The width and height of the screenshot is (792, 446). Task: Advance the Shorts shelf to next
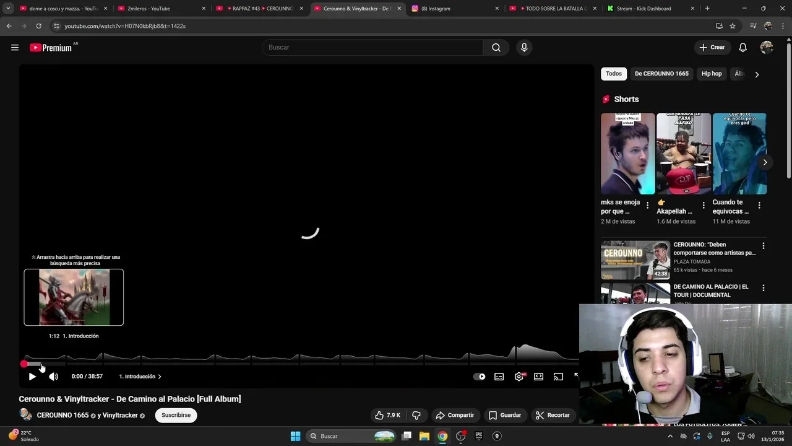(x=765, y=162)
